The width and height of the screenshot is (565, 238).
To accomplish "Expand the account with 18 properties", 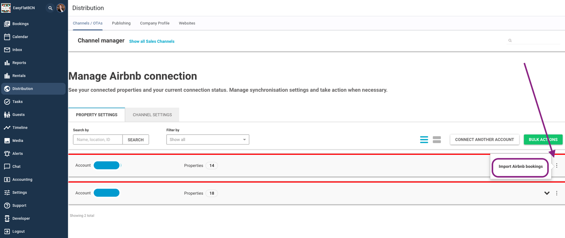I will pos(547,193).
